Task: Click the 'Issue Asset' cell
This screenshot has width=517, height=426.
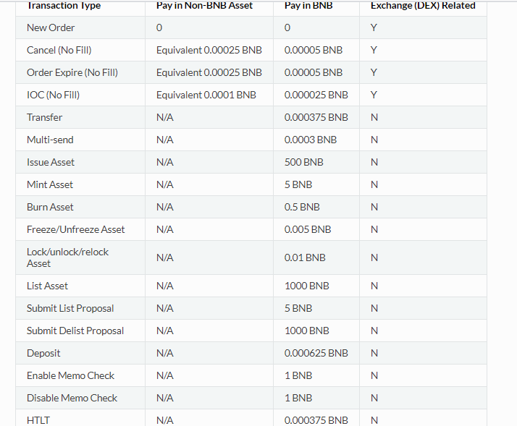Action: (51, 162)
